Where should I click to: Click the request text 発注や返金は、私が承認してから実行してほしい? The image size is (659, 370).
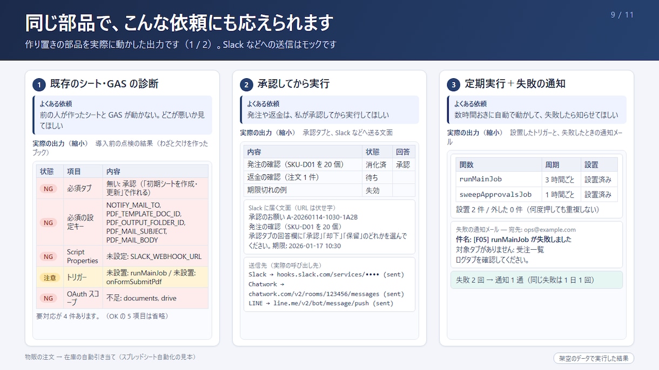click(x=318, y=115)
